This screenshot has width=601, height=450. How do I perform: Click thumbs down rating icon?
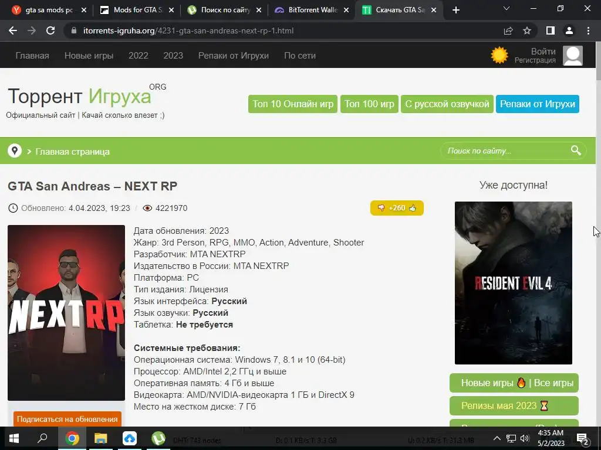(381, 208)
